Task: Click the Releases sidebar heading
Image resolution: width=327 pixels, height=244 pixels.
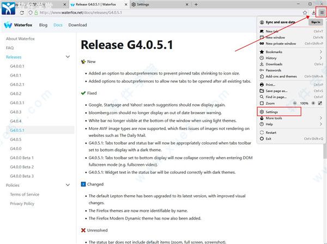Action: coord(14,57)
